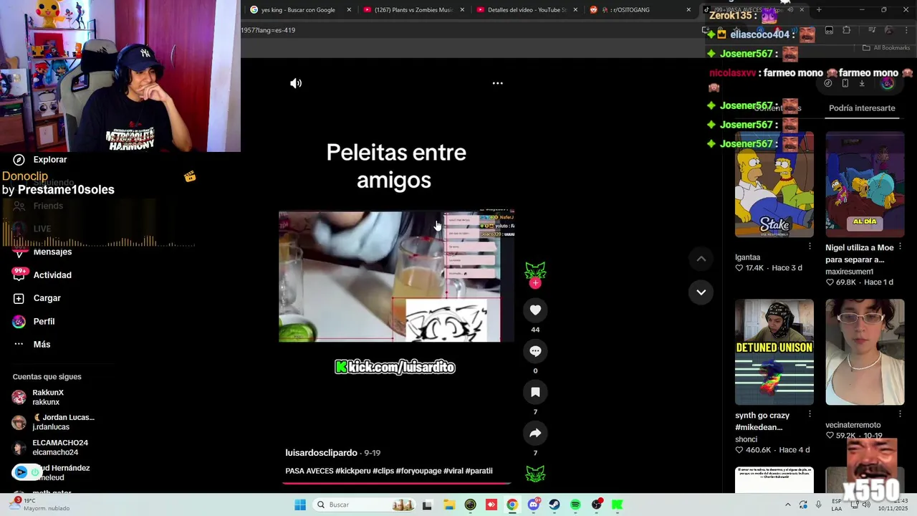Open the creator avatar above the like button

pos(535,270)
